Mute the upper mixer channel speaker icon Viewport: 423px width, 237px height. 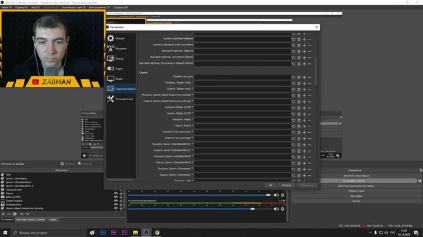click(x=276, y=195)
